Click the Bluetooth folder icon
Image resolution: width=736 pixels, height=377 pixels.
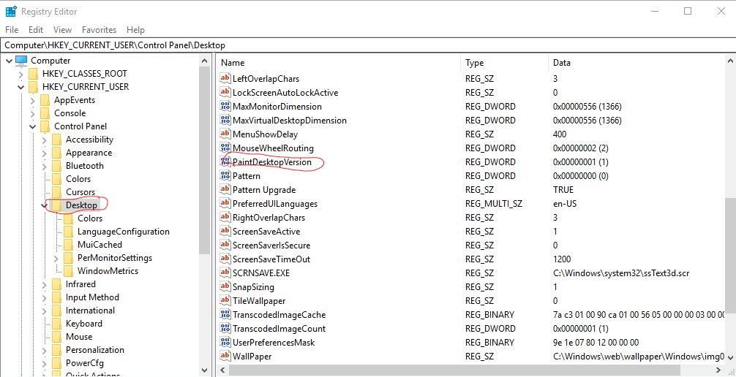pos(56,166)
